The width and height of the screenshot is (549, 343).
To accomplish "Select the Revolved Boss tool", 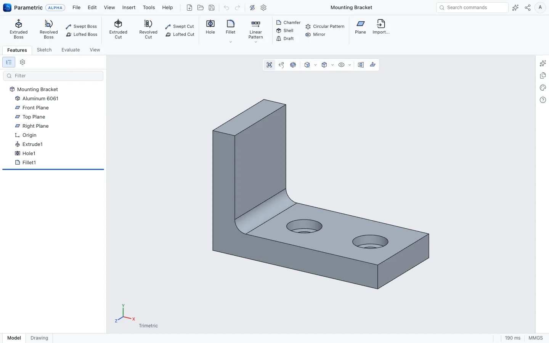I will point(49,29).
